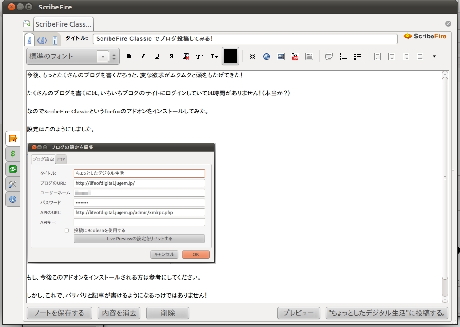The height and width of the screenshot is (327, 460).
Task: Click ノートを保存する button
Action: 59,313
